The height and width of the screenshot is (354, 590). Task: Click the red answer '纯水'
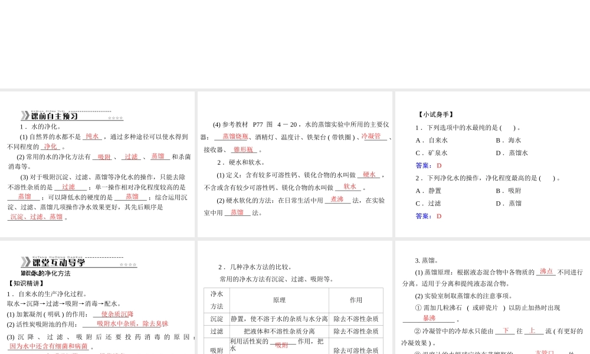(x=92, y=136)
